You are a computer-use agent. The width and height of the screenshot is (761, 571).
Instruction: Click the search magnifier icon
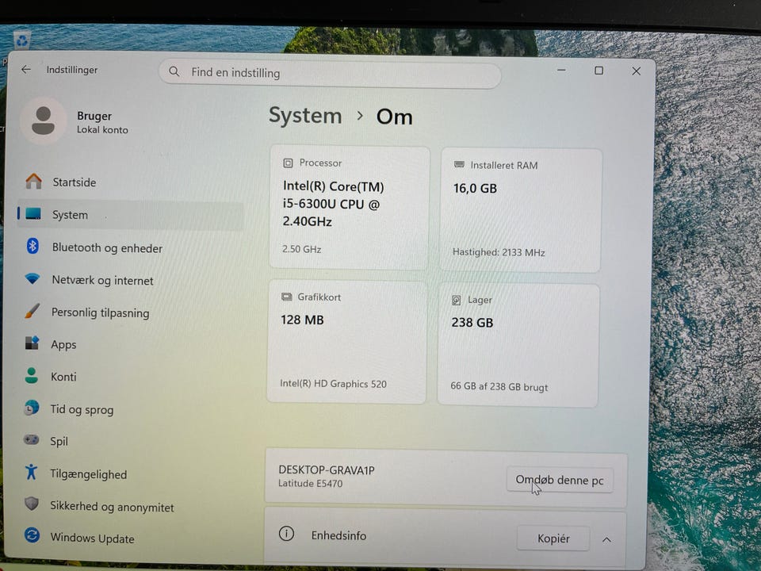(x=174, y=72)
